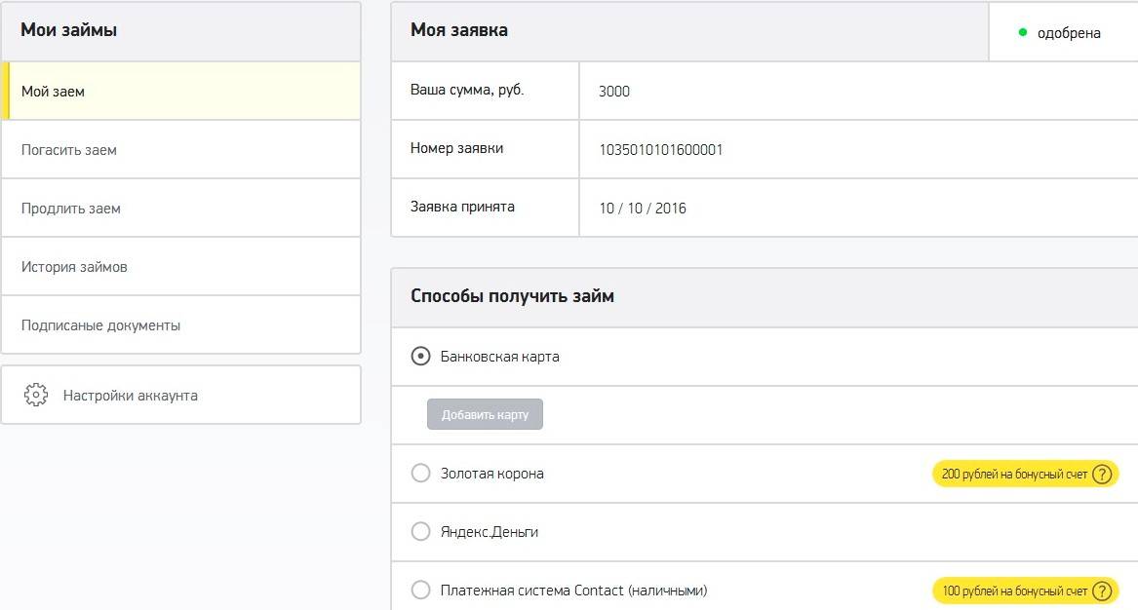The height and width of the screenshot is (610, 1138).
Task: Click the одобрена status label
Action: (1069, 33)
